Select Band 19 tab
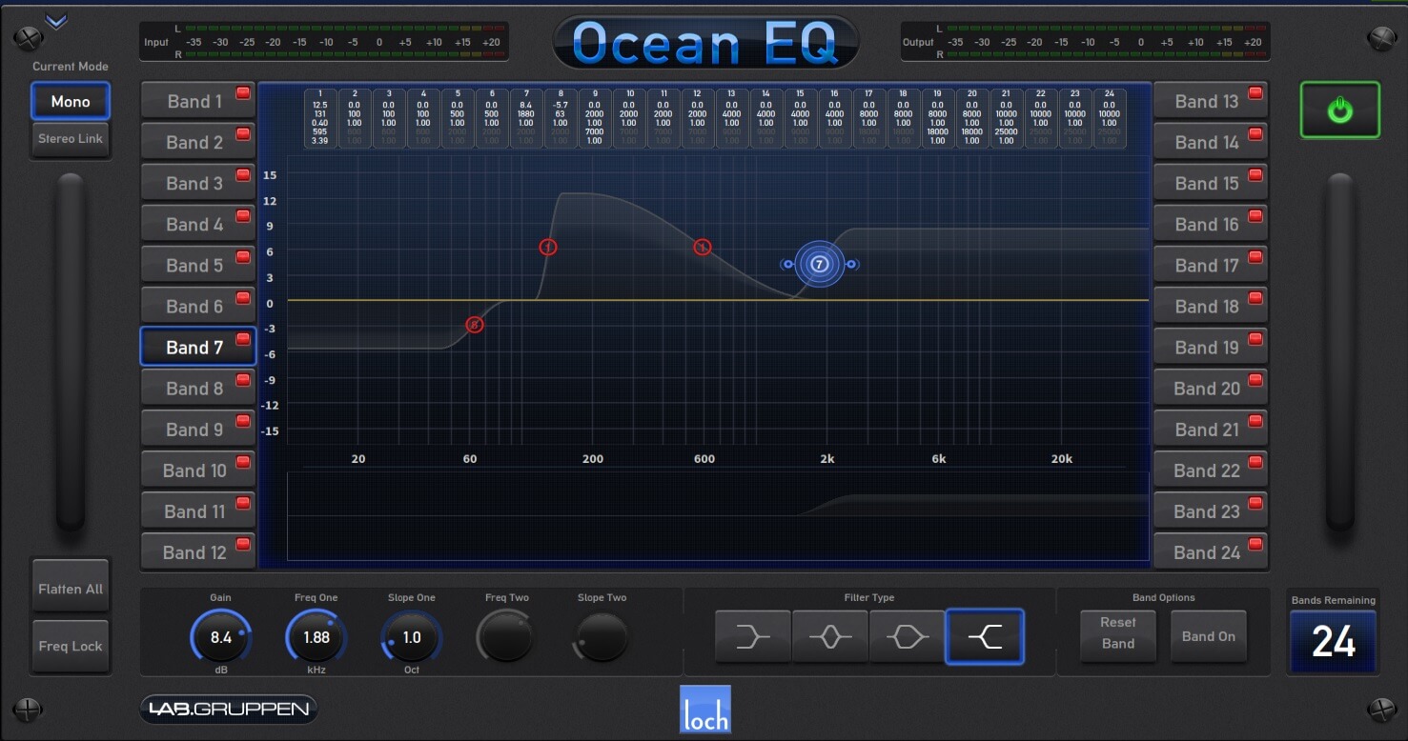The width and height of the screenshot is (1408, 741). (x=1211, y=347)
